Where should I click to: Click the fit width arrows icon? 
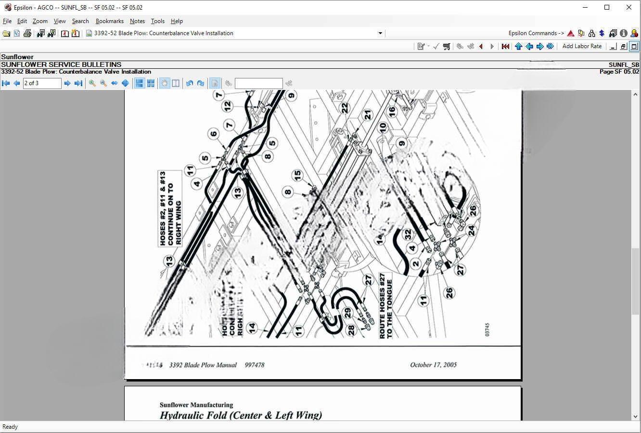pyautogui.click(x=115, y=83)
